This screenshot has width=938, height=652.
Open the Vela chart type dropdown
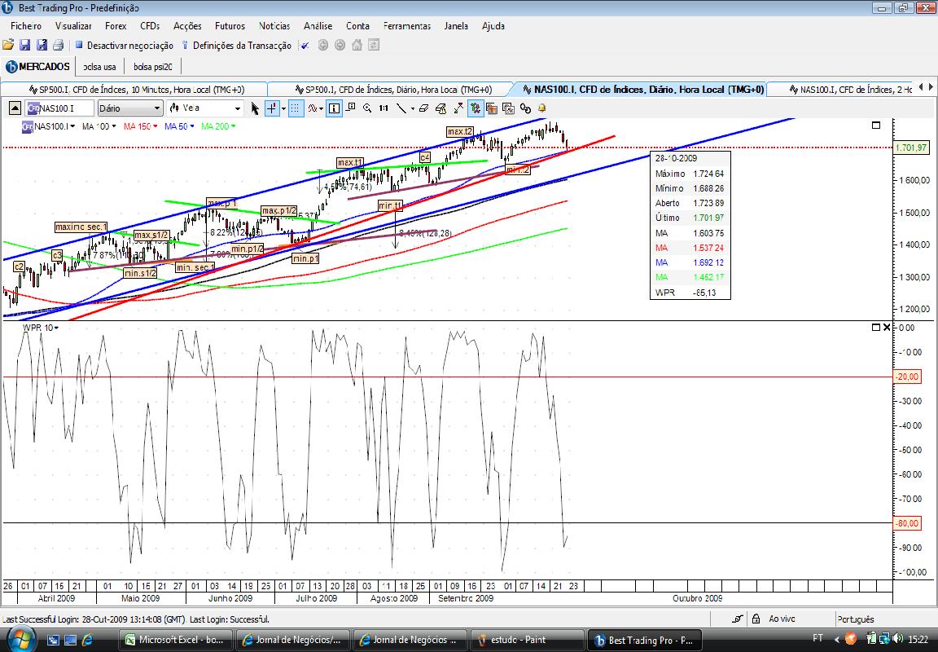(205, 108)
